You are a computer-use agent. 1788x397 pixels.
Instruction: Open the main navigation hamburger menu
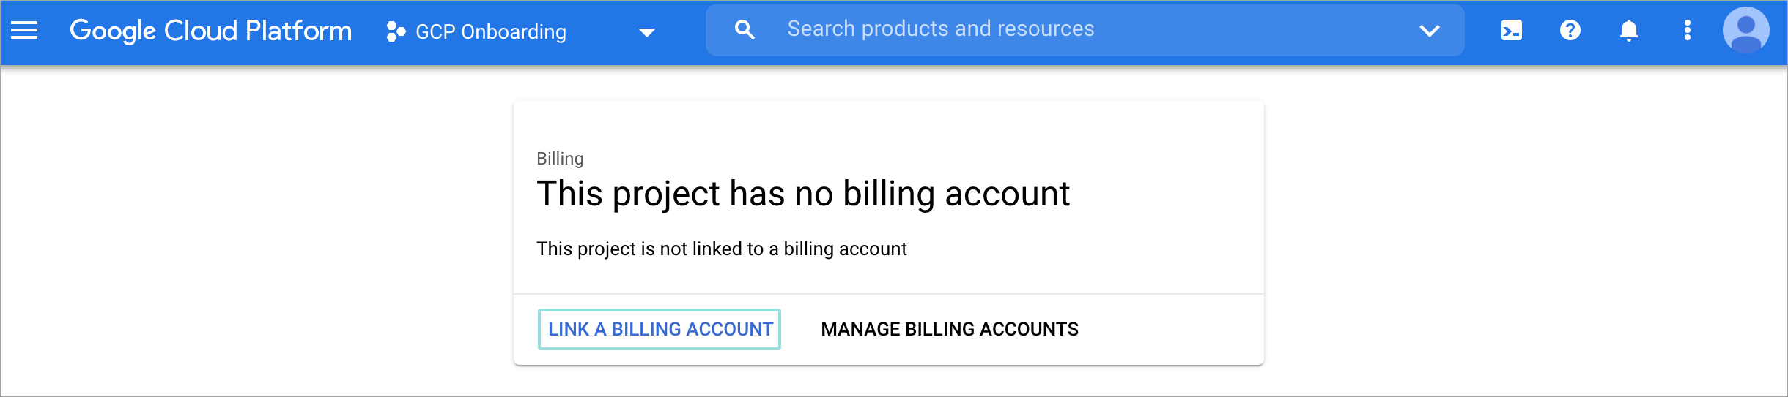click(x=24, y=30)
